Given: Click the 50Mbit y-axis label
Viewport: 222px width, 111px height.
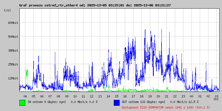Looking at the screenshot, I should (13, 37).
